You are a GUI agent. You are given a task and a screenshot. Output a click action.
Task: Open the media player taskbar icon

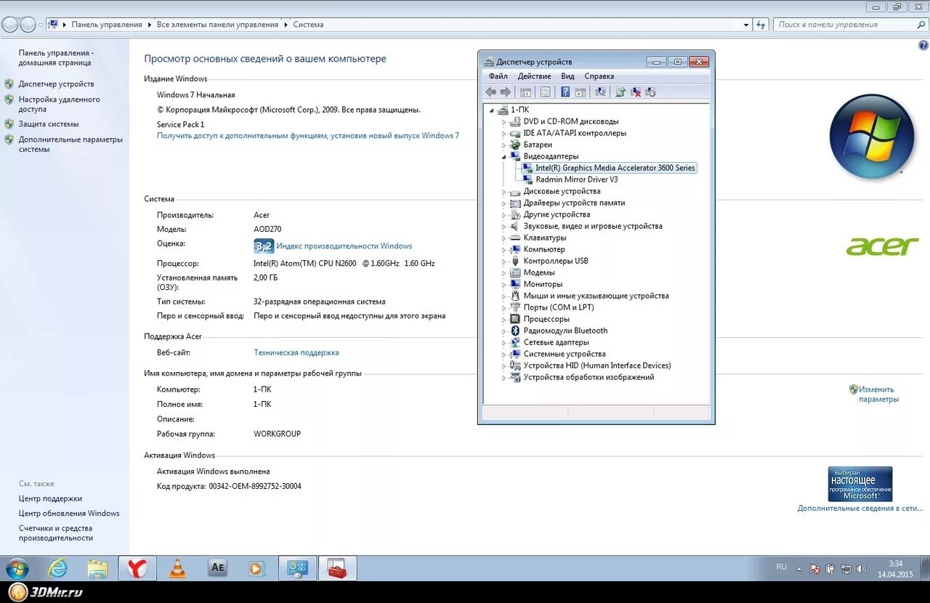256,568
